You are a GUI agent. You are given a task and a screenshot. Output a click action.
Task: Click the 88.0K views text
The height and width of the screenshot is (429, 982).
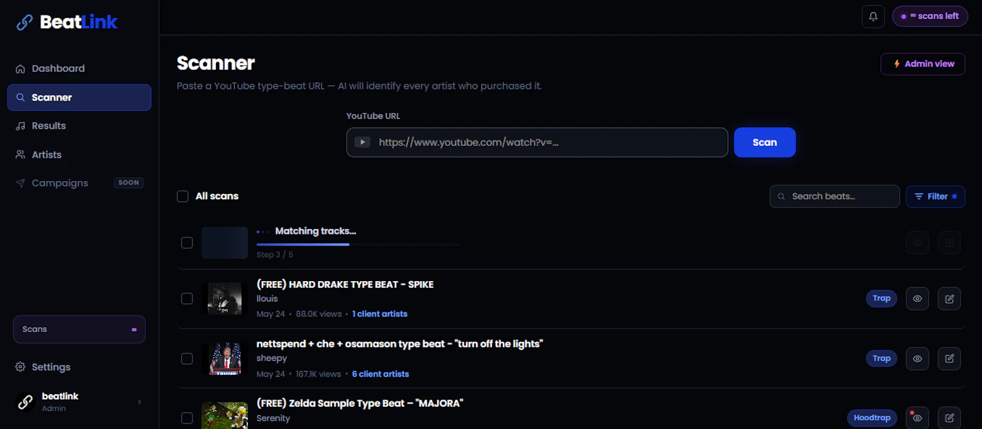pyautogui.click(x=319, y=314)
